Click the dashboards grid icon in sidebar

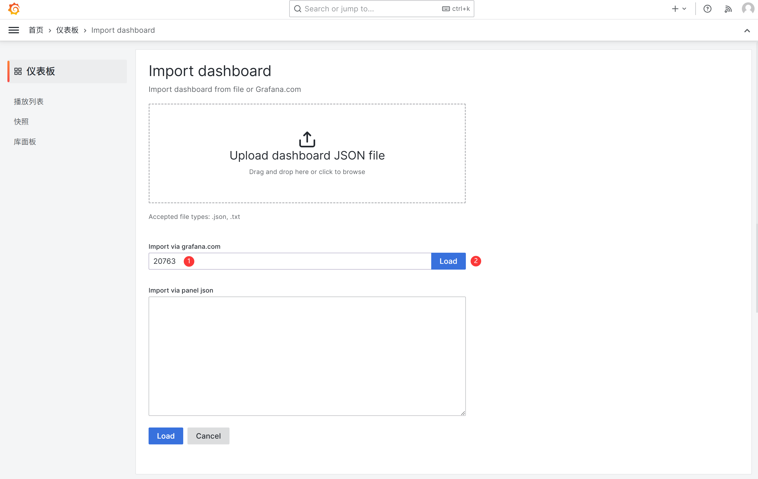18,71
